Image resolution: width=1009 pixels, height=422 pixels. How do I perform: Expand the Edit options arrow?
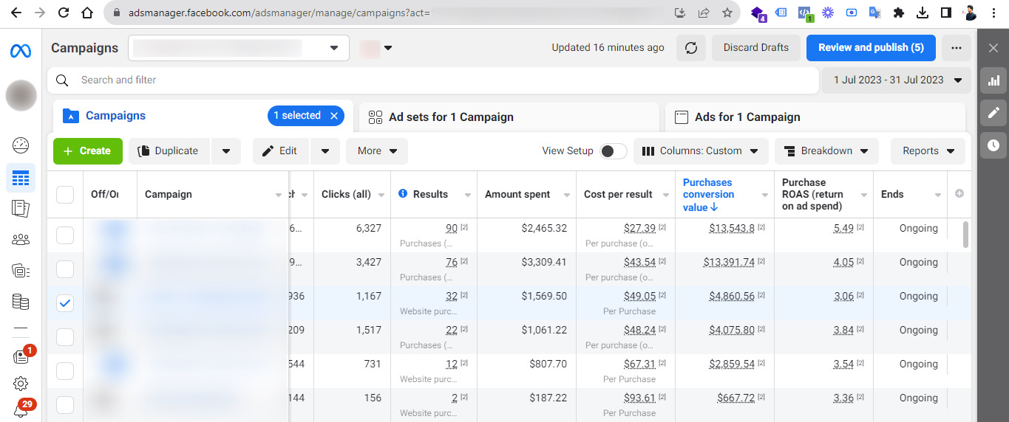click(325, 151)
